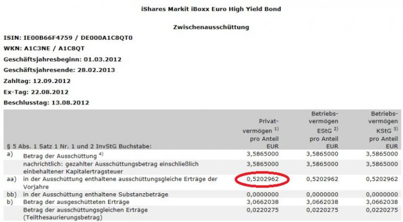403x222 pixels.
Task: Select the 'Zahltag: 12.09.2012' line
Action: click(x=37, y=81)
